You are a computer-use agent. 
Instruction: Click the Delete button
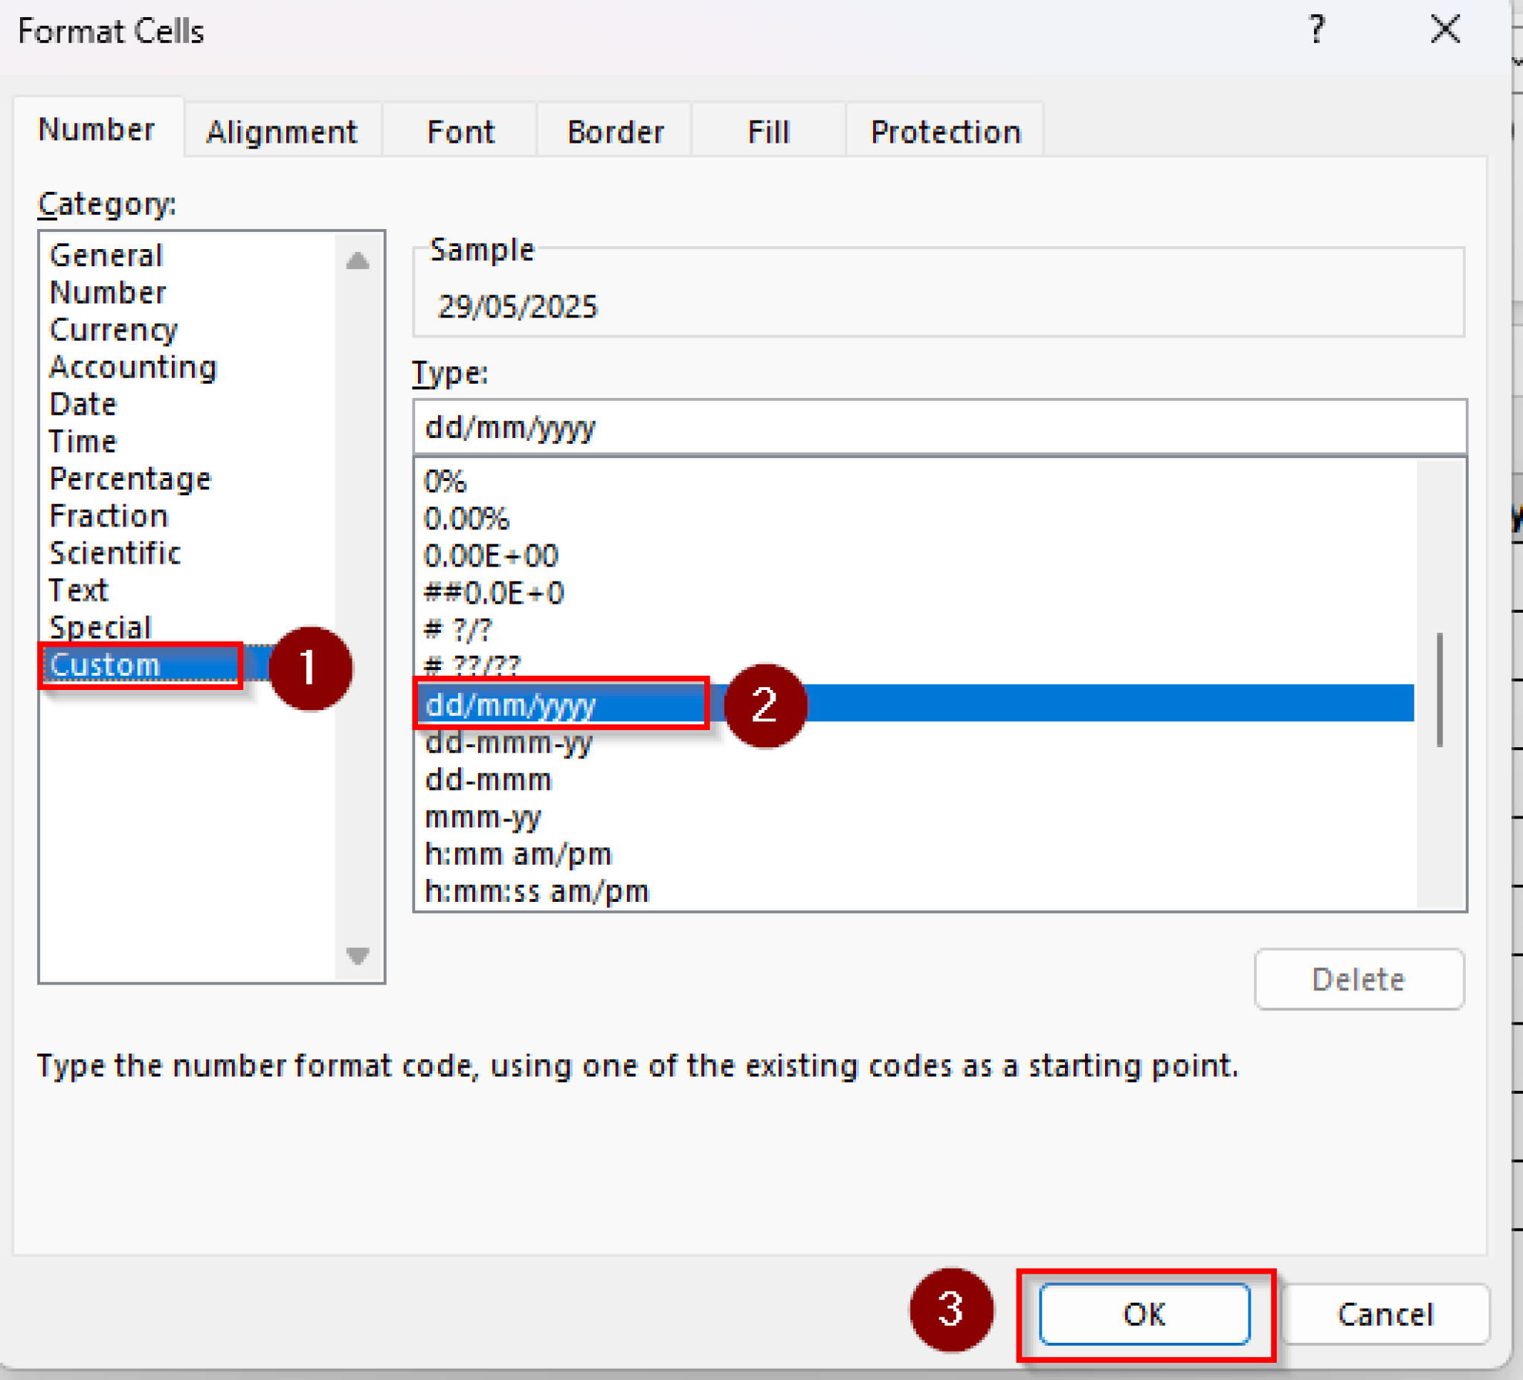[1359, 979]
